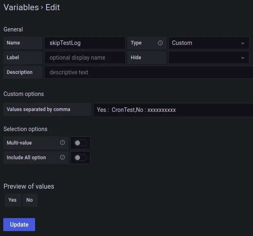Open the Type dropdown showing Custom

pyautogui.click(x=209, y=43)
